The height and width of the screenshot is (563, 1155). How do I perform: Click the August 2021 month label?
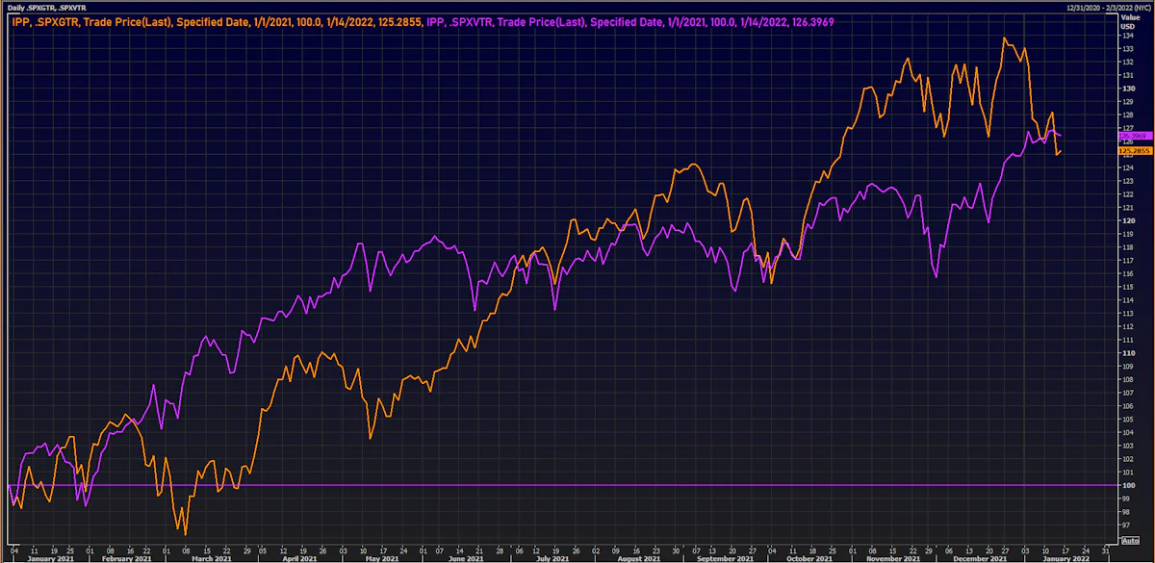tap(638, 558)
